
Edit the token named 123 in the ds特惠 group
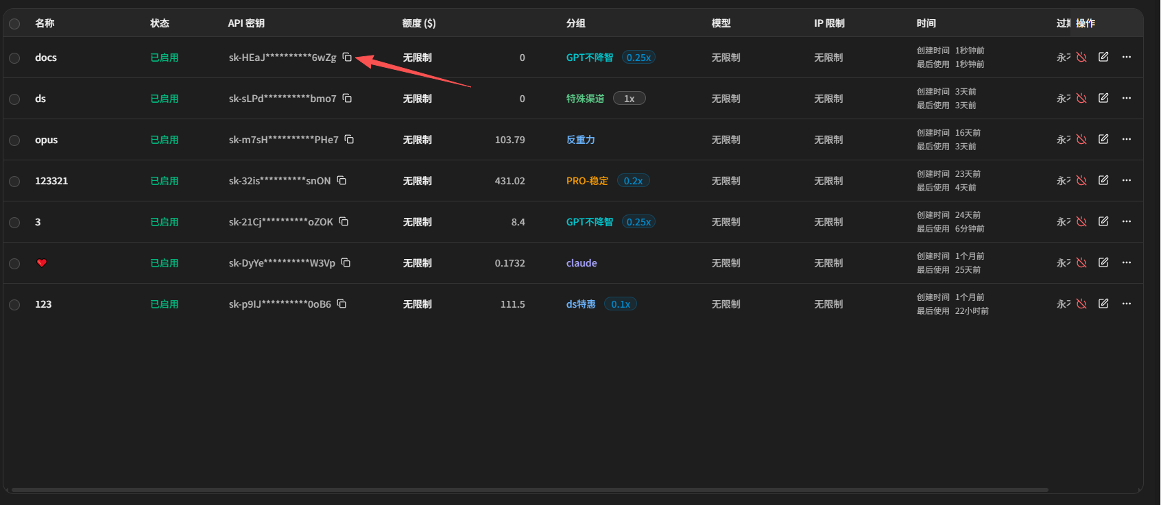pos(1103,304)
